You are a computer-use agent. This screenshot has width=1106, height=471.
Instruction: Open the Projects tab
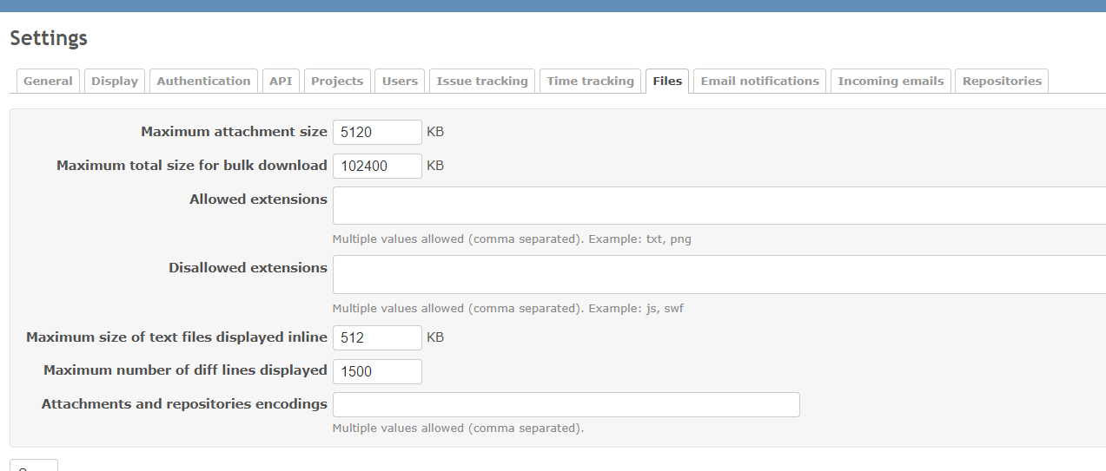coord(337,81)
